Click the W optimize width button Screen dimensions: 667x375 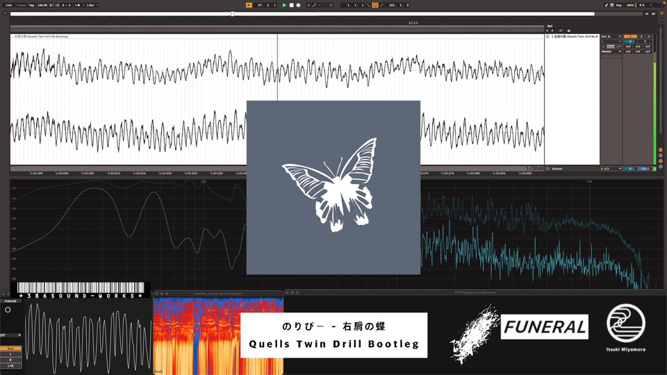653,14
